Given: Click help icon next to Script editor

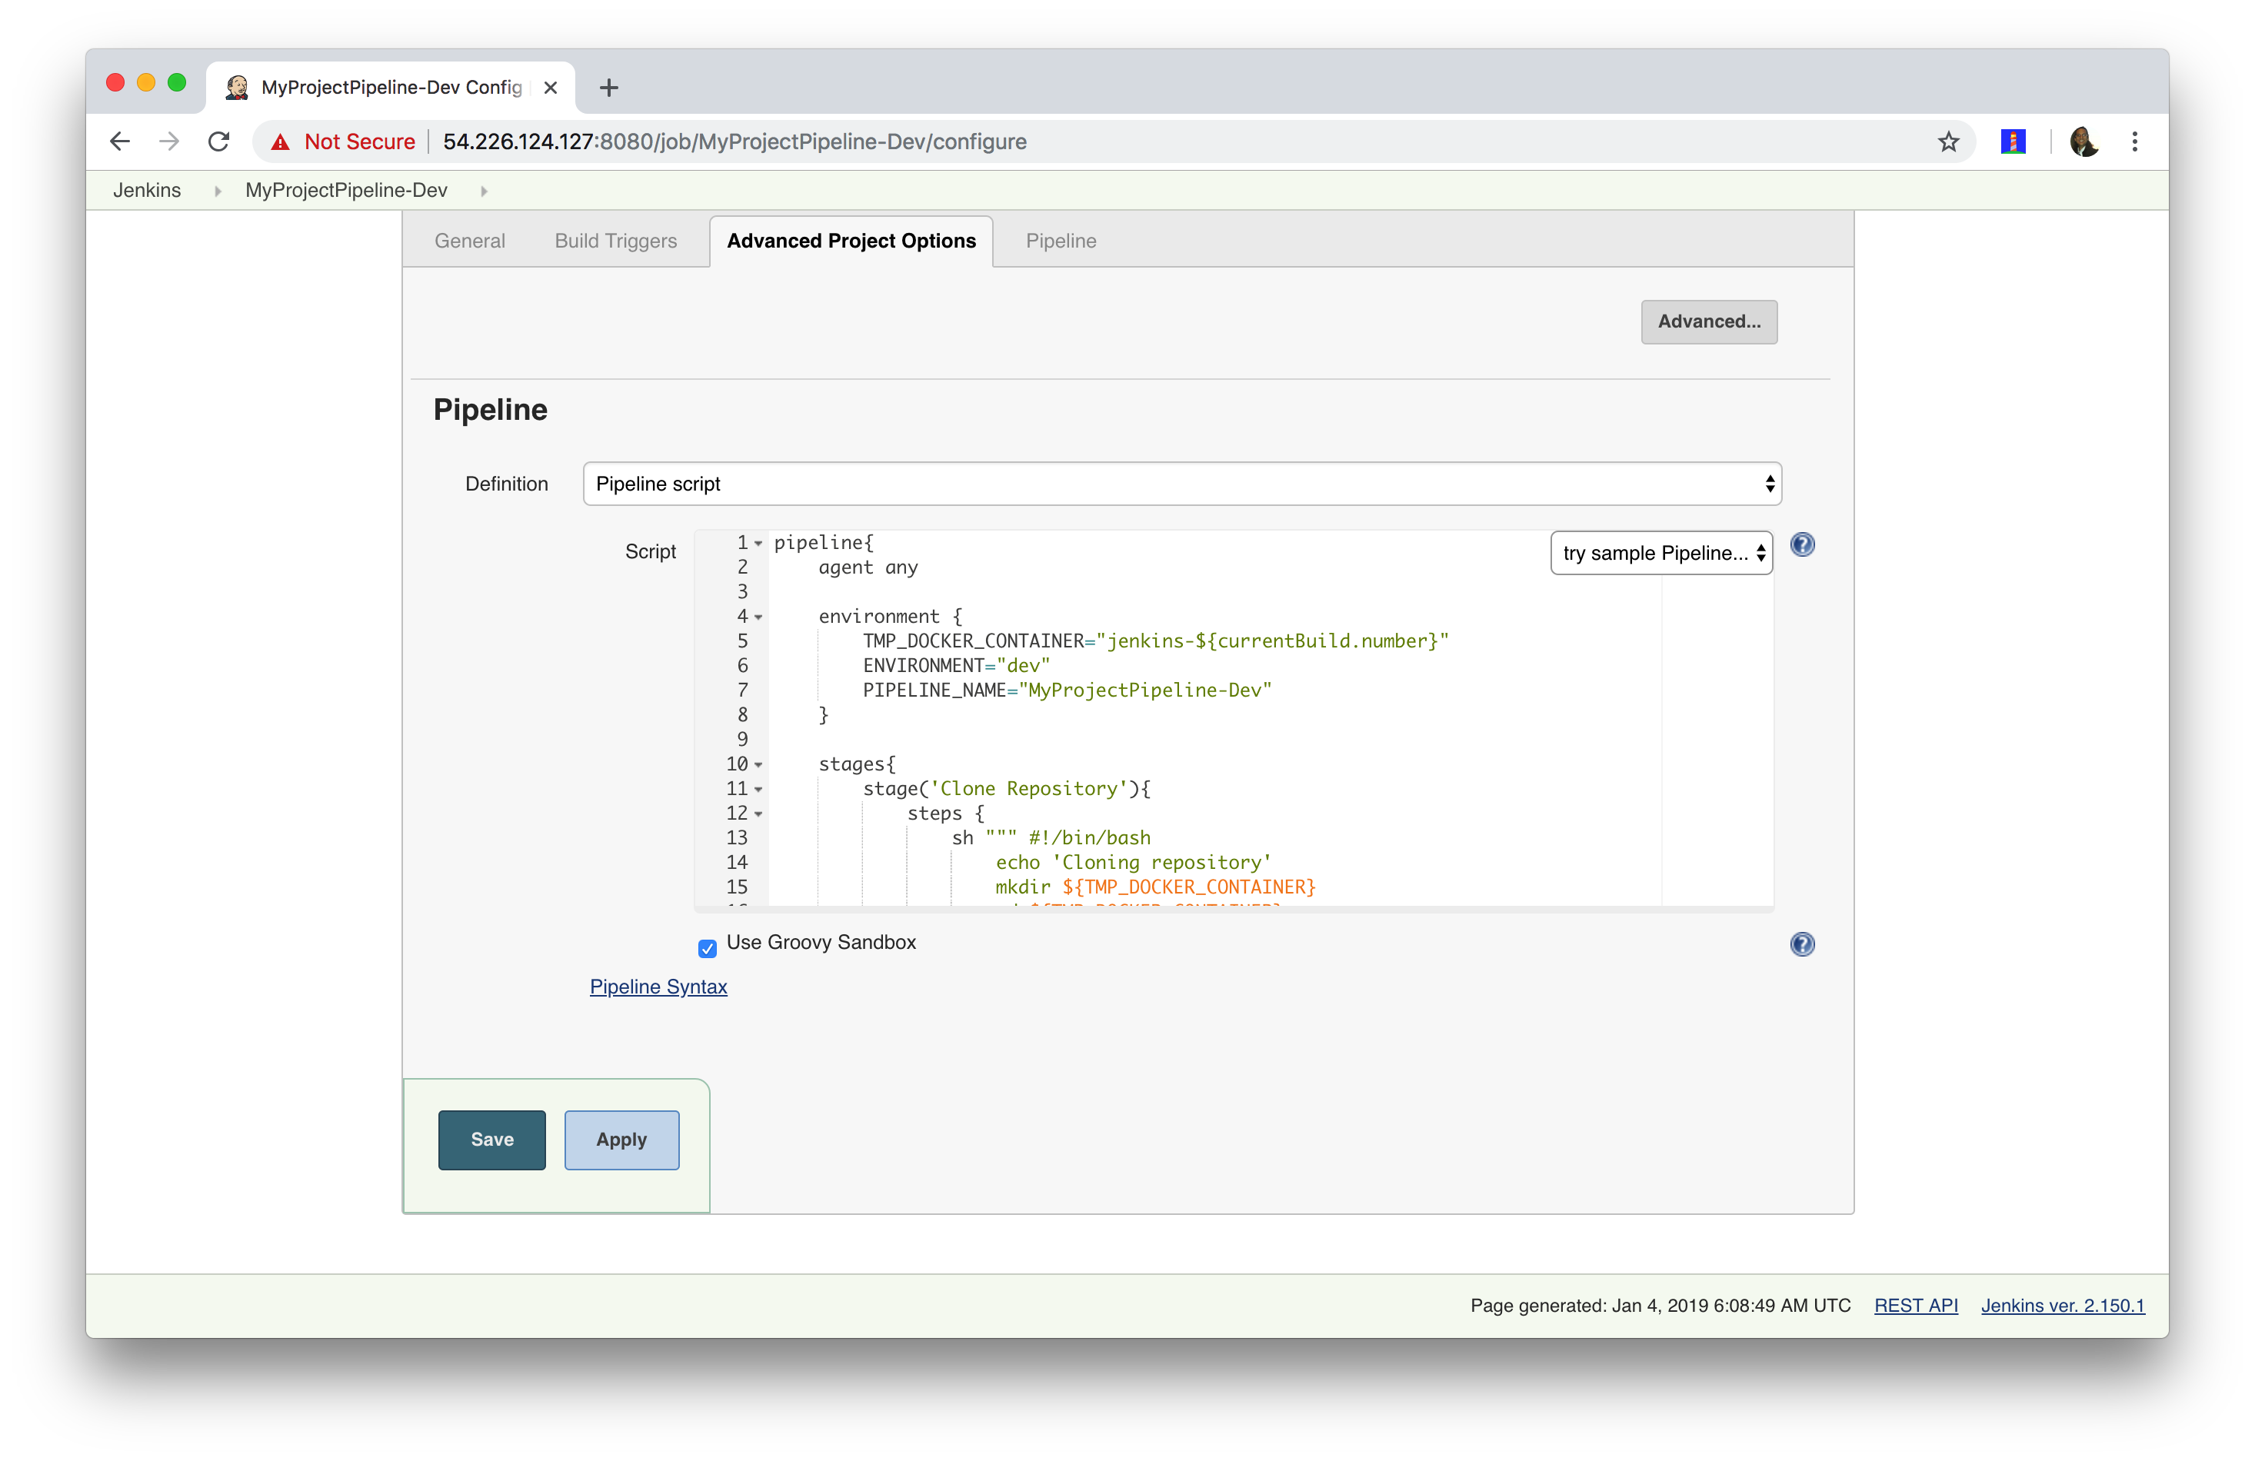Looking at the screenshot, I should (x=1802, y=544).
